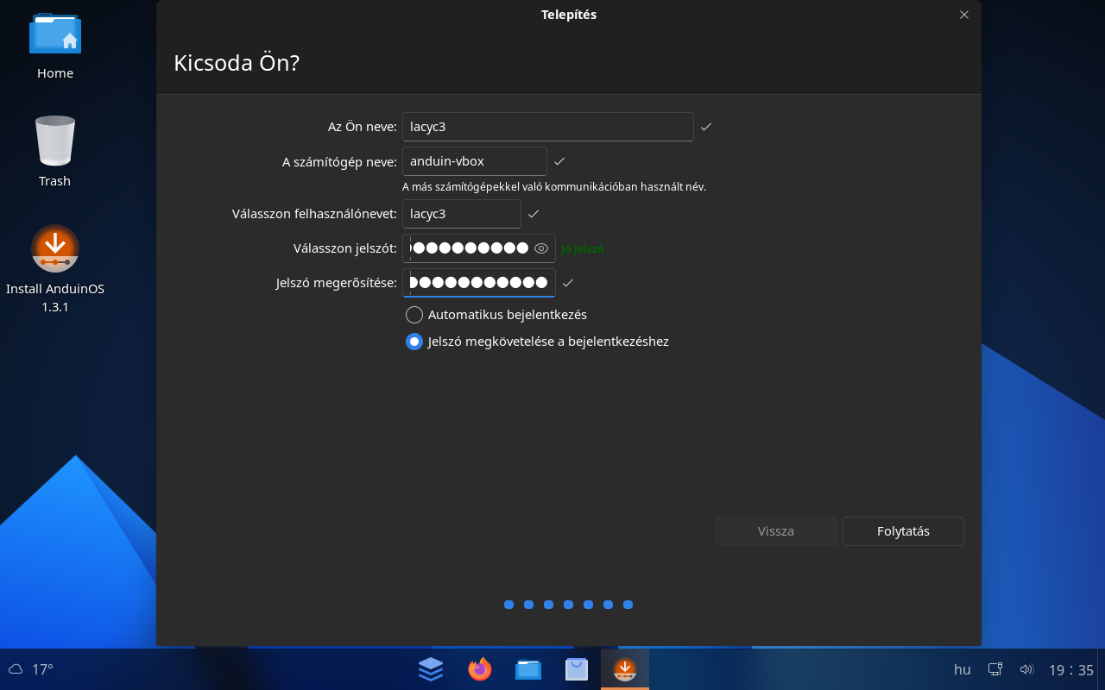Open the Home folder desktop icon
The image size is (1105, 690).
pos(55,47)
